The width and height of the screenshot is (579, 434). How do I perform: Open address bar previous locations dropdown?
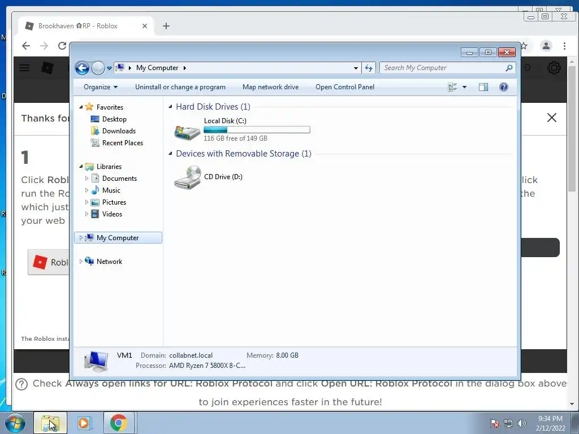click(x=356, y=68)
